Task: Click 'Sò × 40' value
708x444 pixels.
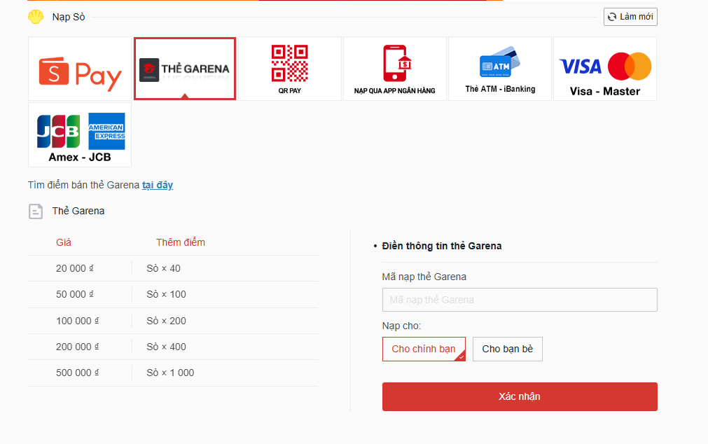Action: [163, 268]
